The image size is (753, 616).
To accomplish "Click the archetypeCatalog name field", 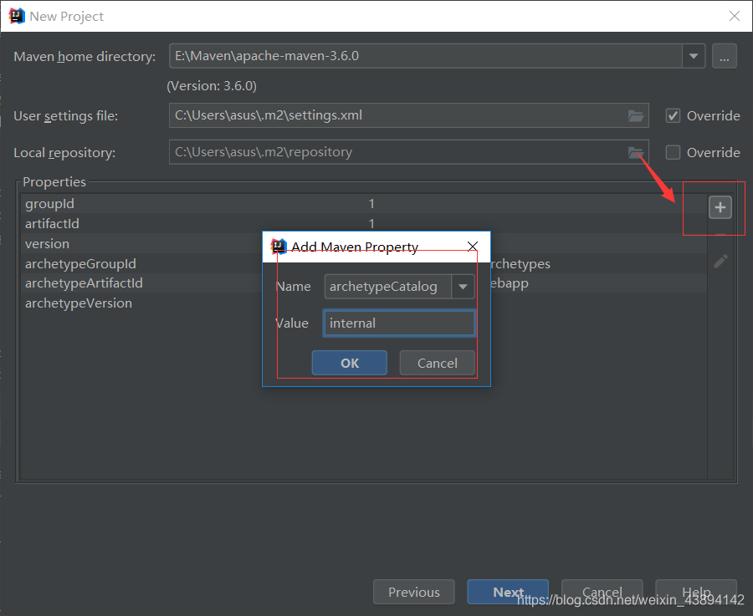I will tap(388, 287).
